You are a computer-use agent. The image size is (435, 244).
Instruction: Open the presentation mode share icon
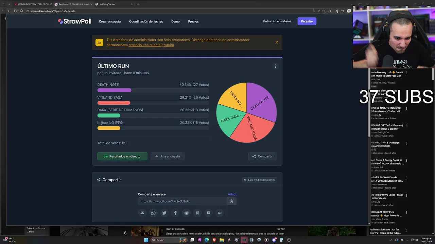pos(208,213)
